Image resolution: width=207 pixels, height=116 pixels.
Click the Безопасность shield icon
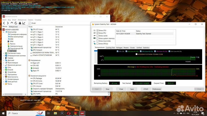coord(6,77)
